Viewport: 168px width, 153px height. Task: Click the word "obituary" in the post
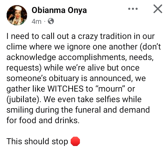pyautogui.click(x=64, y=79)
